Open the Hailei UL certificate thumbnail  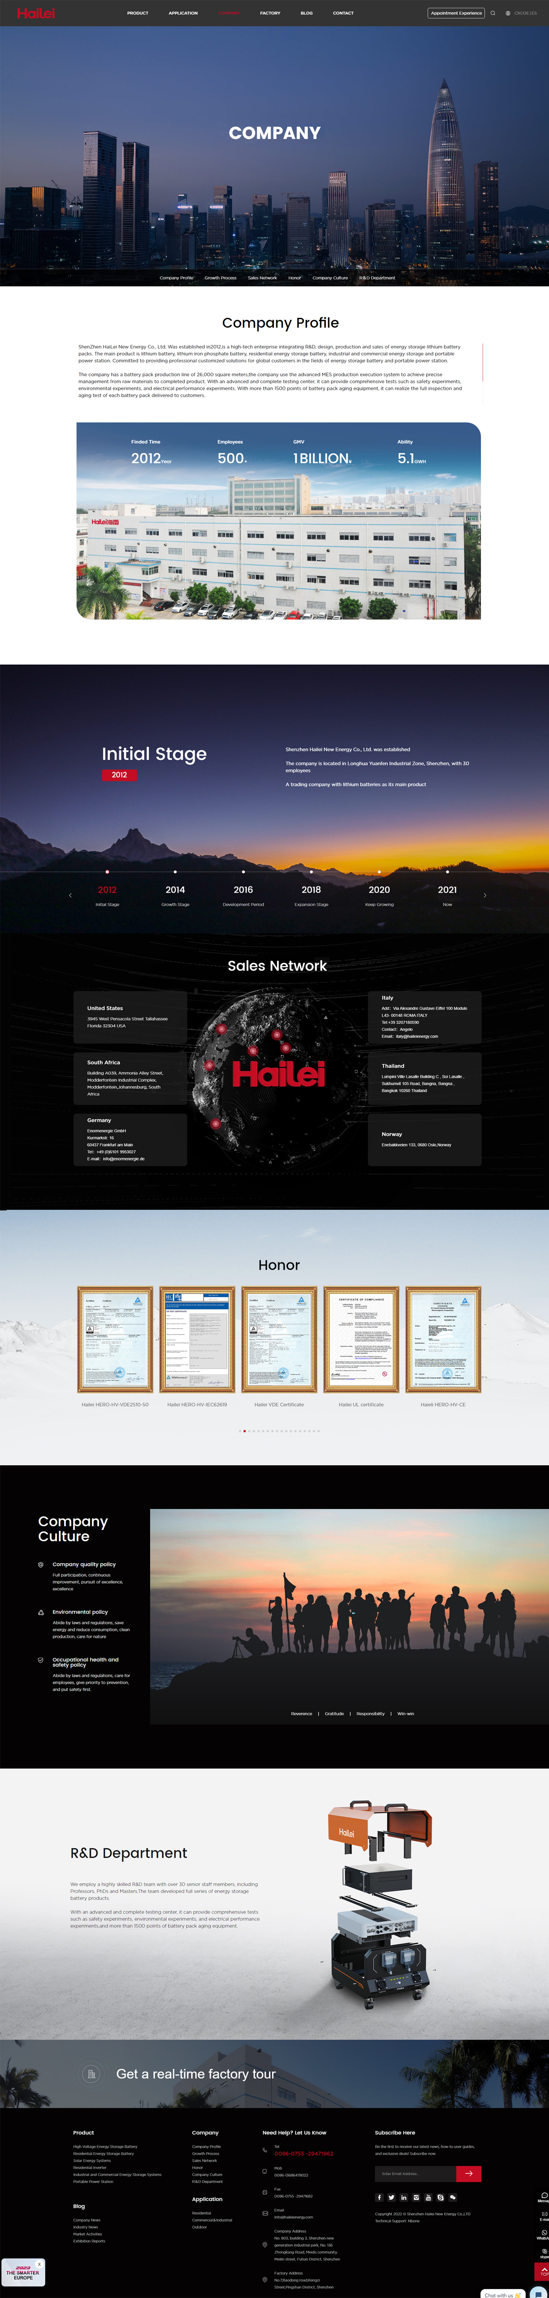(361, 1339)
